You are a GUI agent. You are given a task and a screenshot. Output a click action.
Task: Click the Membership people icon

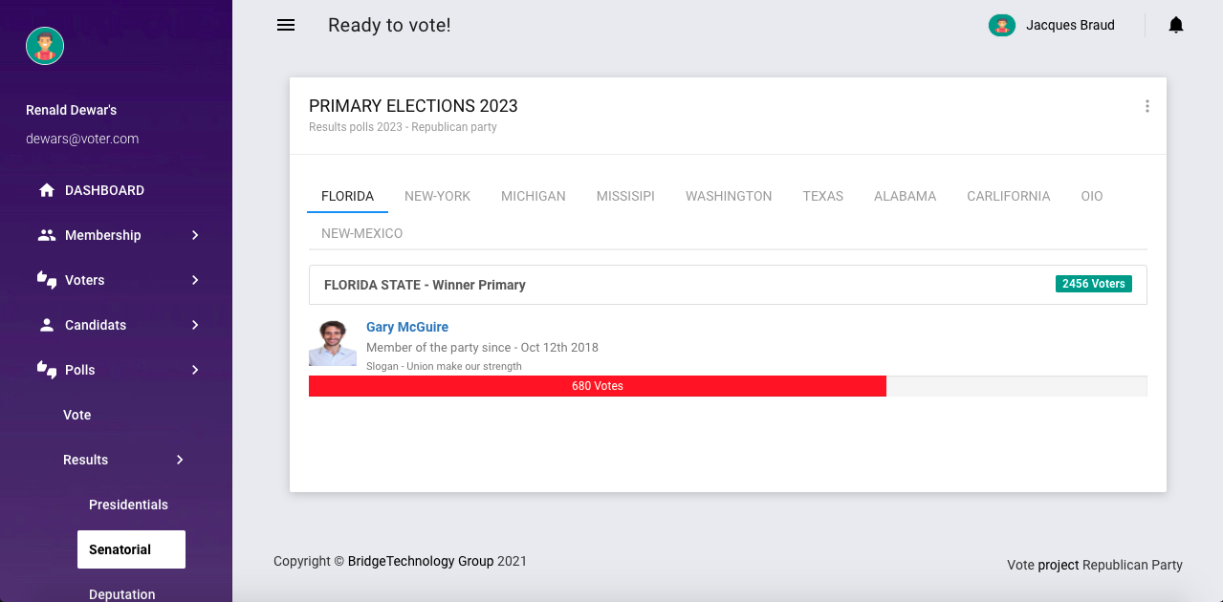46,234
